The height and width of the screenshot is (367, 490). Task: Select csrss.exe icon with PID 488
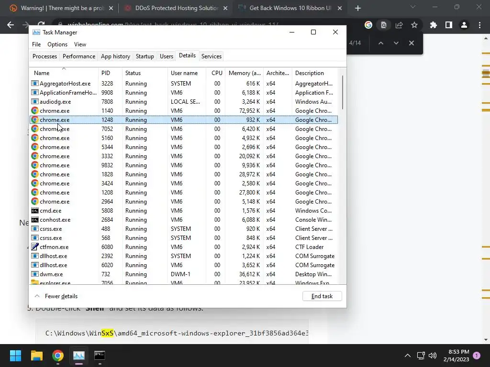34,228
